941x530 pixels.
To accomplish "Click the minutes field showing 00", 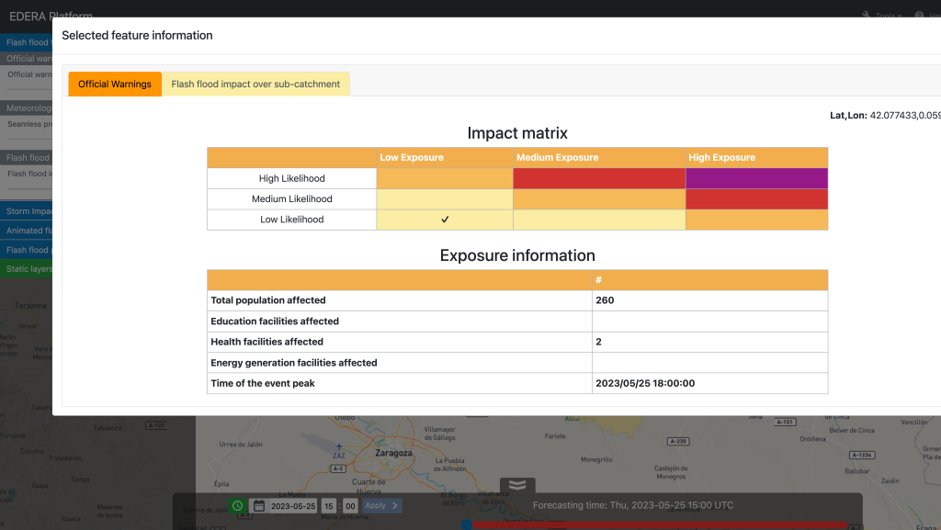I will [350, 505].
